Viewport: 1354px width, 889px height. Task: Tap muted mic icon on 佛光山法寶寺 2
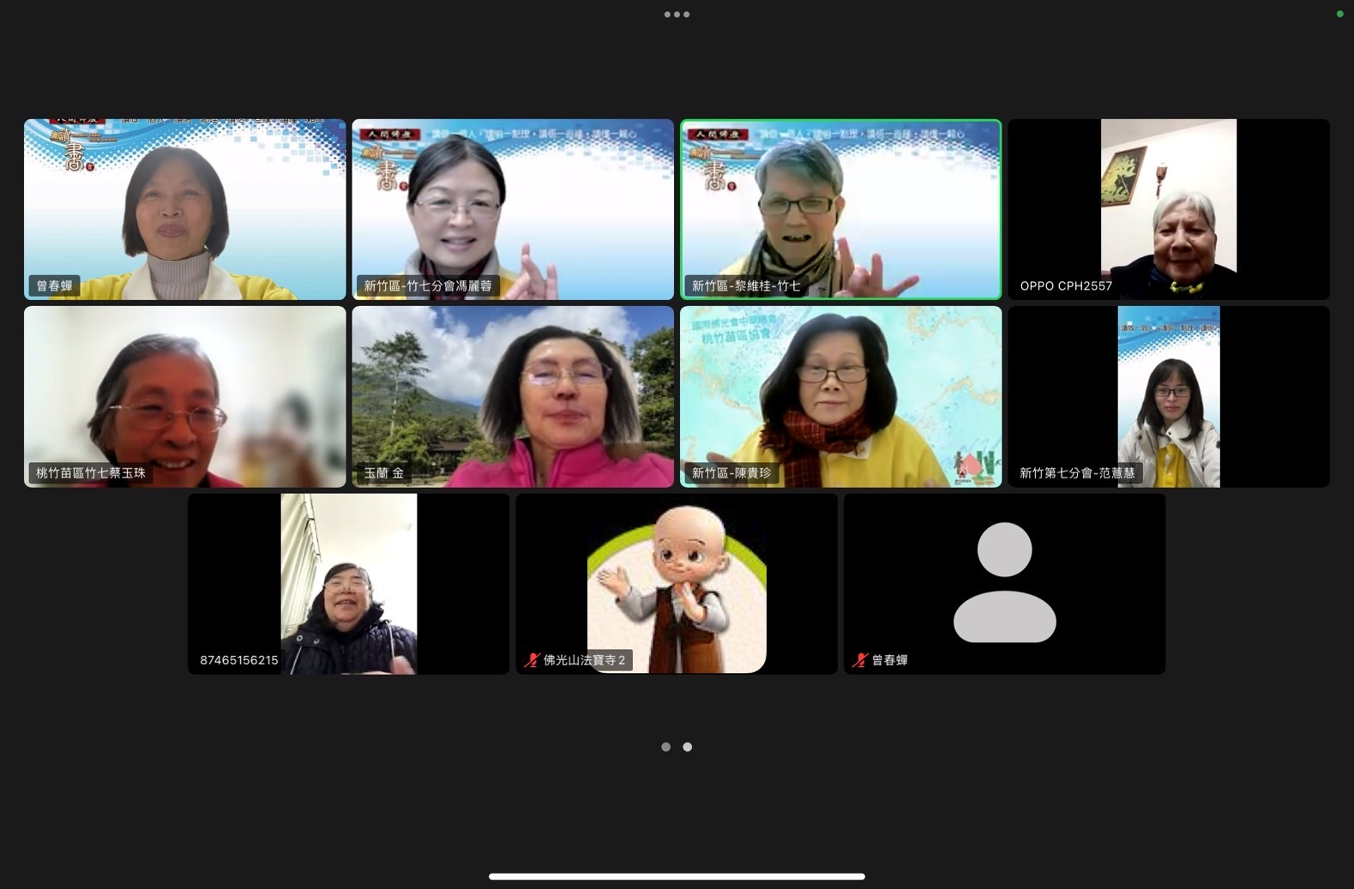coord(533,660)
